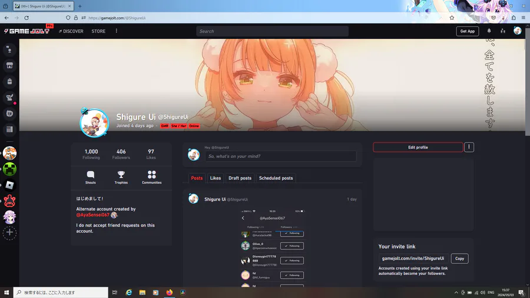
Task: View the 1,000 Following list
Action: point(91,154)
